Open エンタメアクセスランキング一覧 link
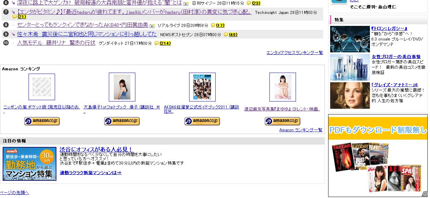The width and height of the screenshot is (430, 198). [295, 53]
